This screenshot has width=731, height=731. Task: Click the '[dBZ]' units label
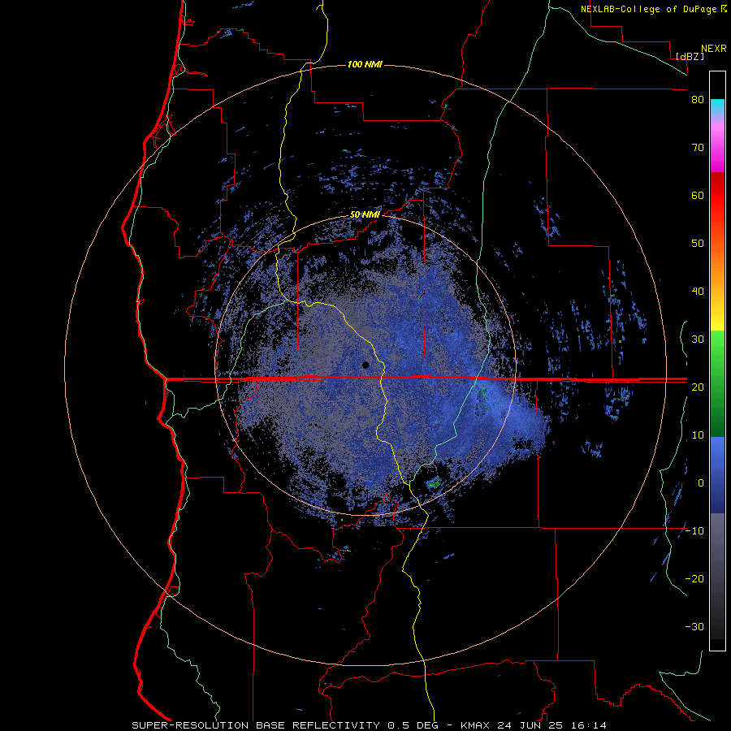tap(690, 56)
